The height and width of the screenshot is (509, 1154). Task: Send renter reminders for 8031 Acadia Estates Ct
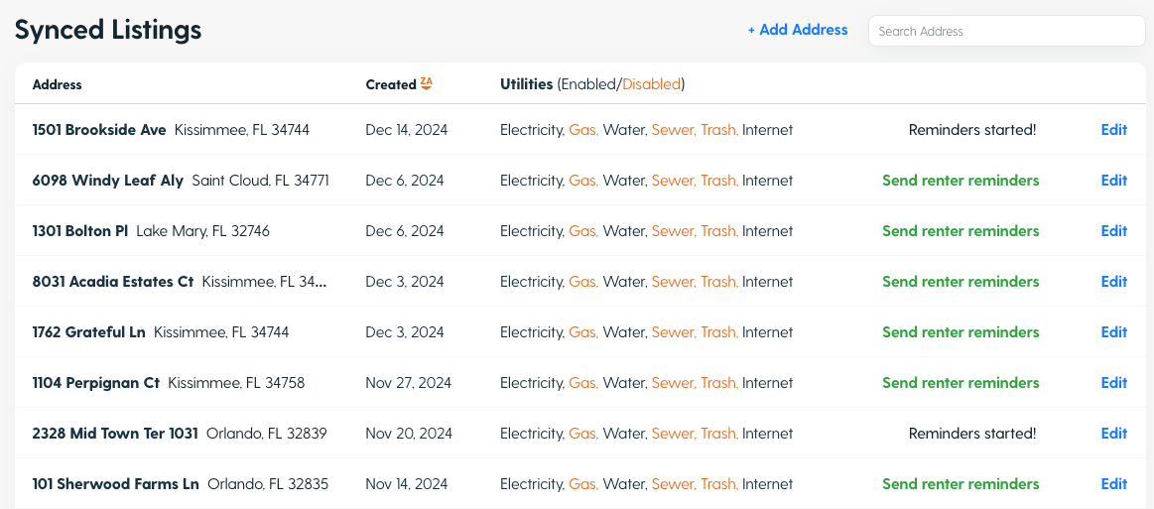tap(961, 282)
